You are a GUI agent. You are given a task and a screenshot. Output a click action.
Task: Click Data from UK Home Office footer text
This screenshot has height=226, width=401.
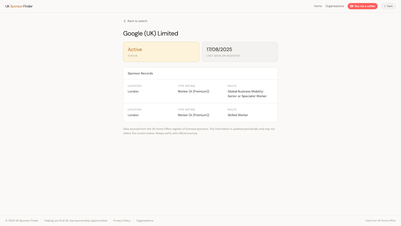380,221
